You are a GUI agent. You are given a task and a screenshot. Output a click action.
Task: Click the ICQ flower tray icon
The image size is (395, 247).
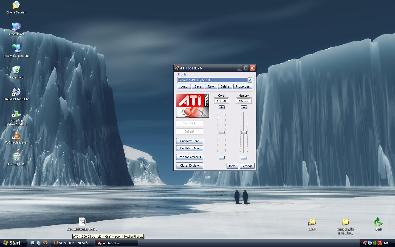pos(374,243)
